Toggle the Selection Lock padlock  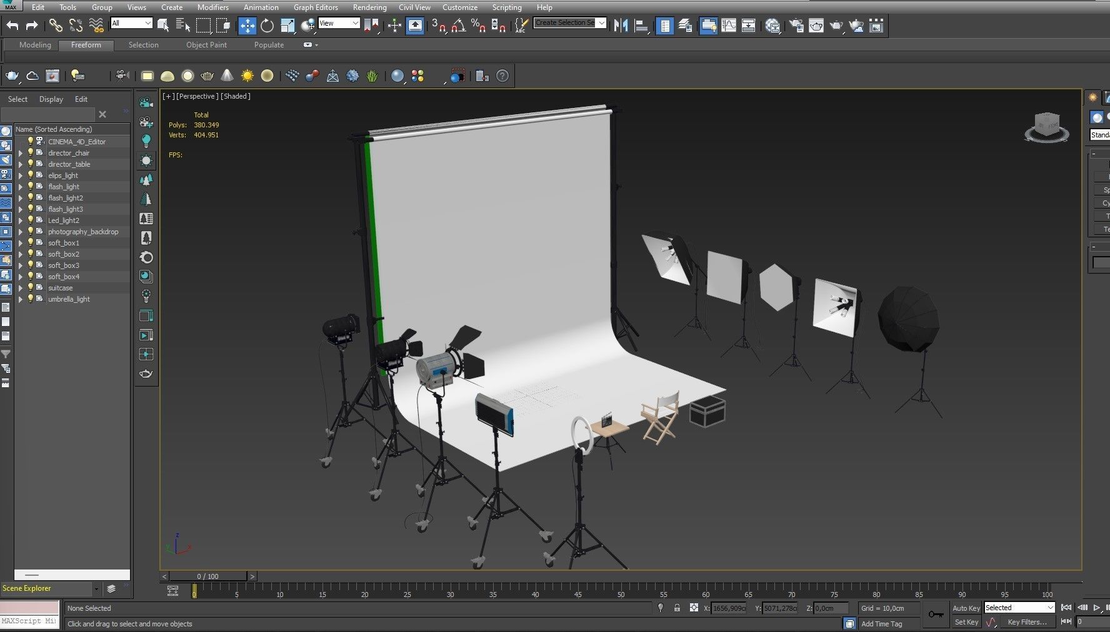[677, 608]
